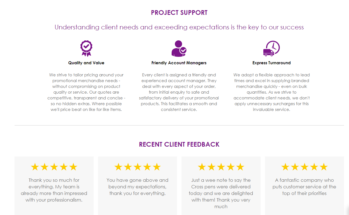Select the 'A fantastic company' testimonial text
This screenshot has height=215, width=349.
[305, 187]
